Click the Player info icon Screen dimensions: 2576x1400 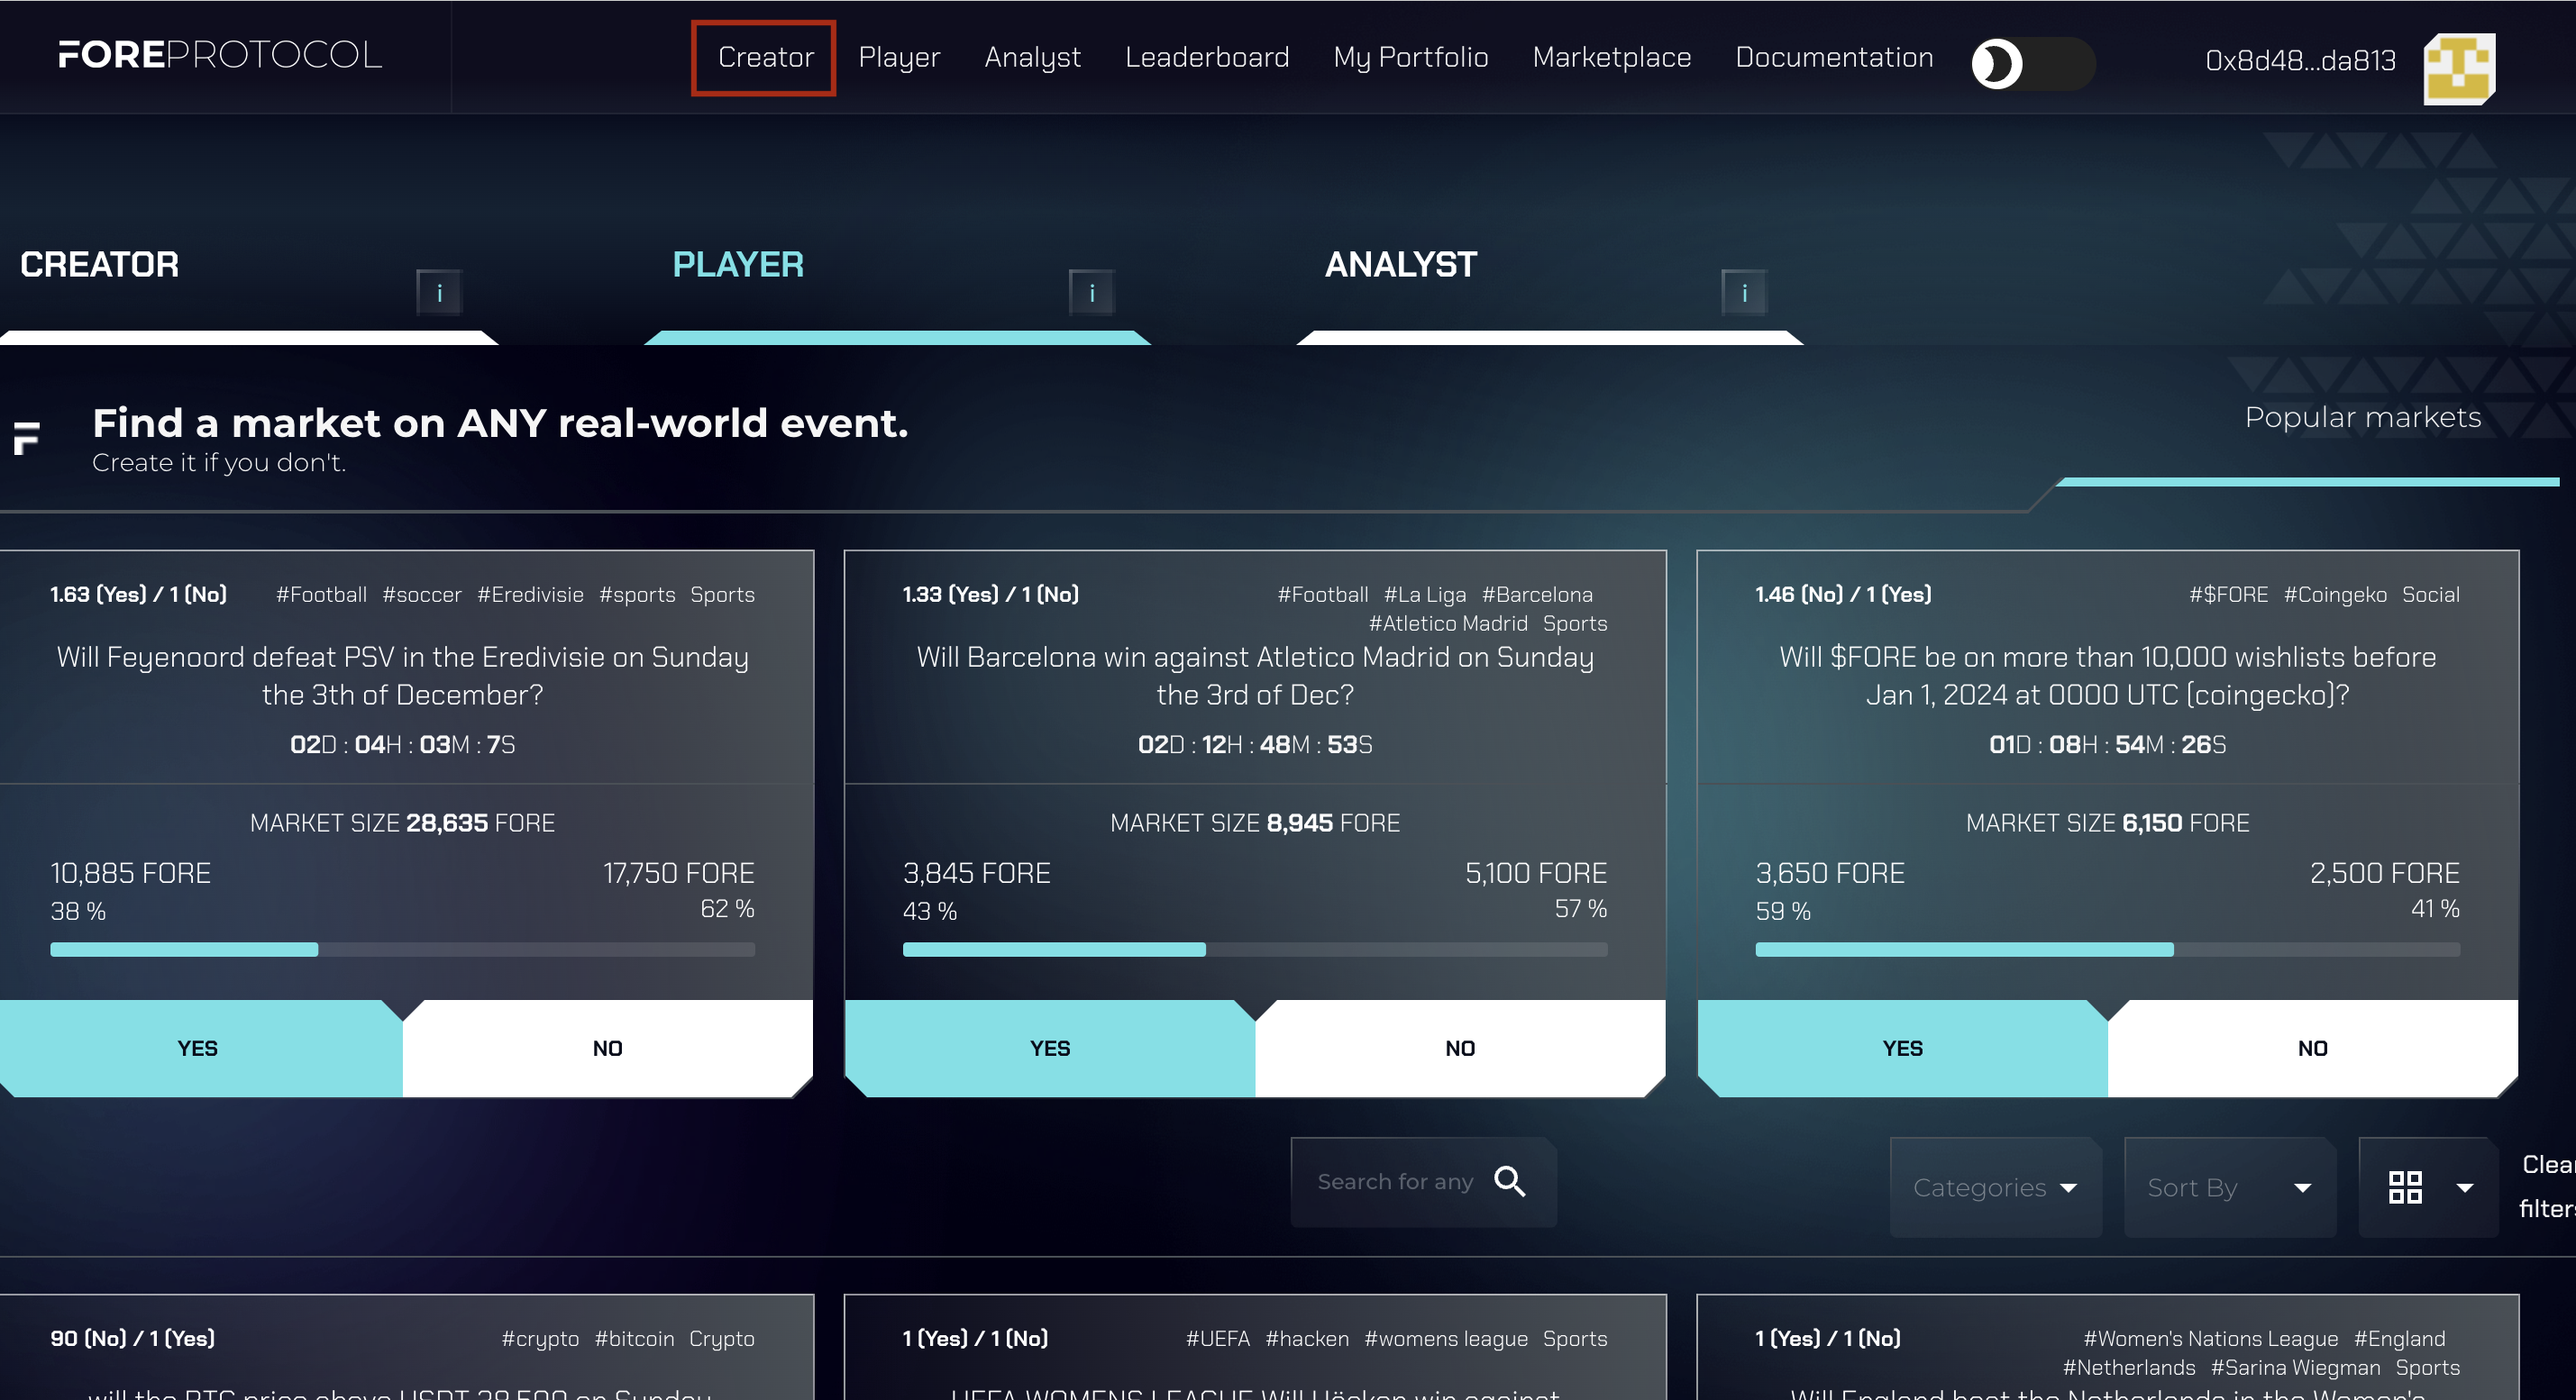1091,293
